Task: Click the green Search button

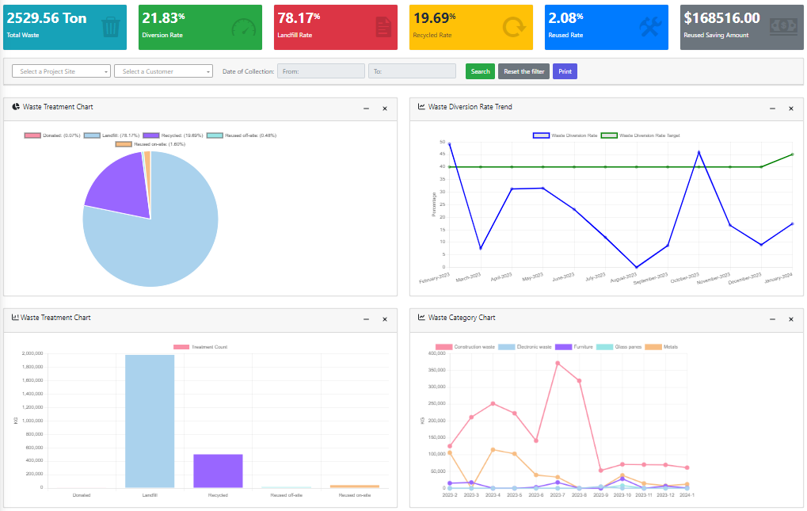Action: [x=479, y=71]
